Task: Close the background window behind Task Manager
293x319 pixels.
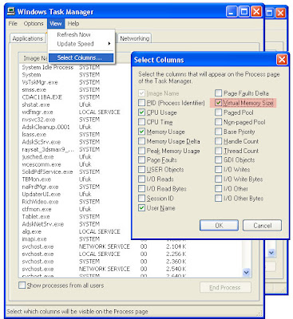Action: point(280,13)
